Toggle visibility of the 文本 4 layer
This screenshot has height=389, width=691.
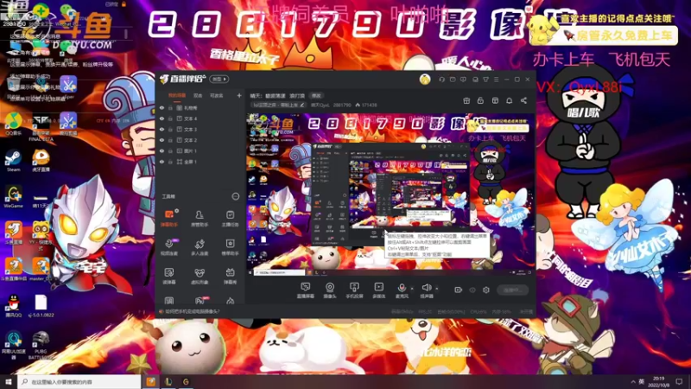tap(162, 118)
